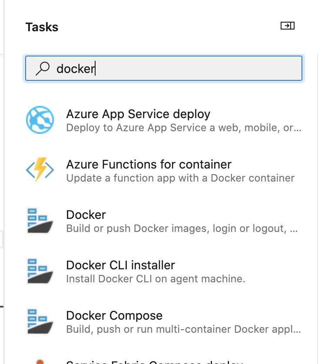The width and height of the screenshot is (318, 364).
Task: Click the Docker task ship icon
Action: (x=40, y=221)
